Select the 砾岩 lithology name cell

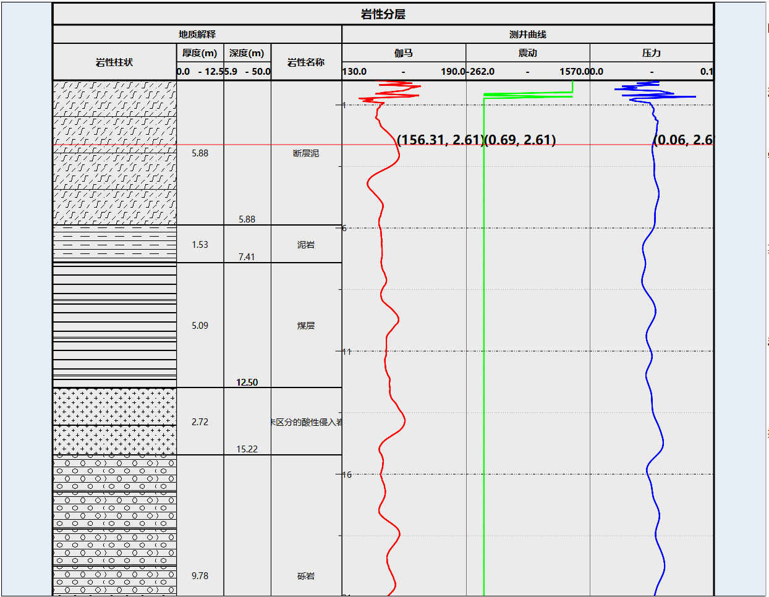[x=306, y=576]
